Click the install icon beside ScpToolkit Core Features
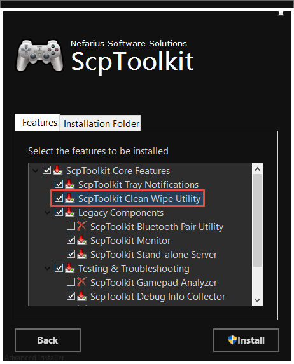 pos(58,170)
